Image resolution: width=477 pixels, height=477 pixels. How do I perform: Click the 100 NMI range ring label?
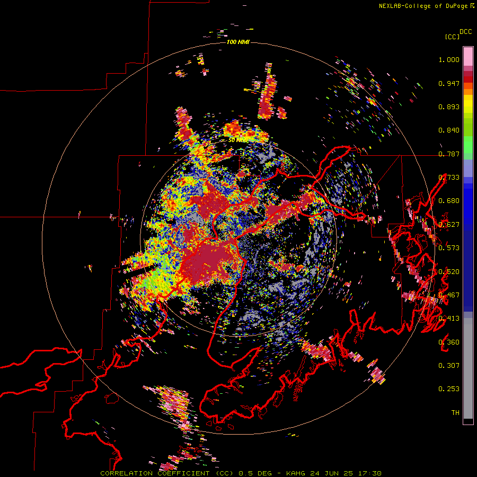[x=238, y=42]
